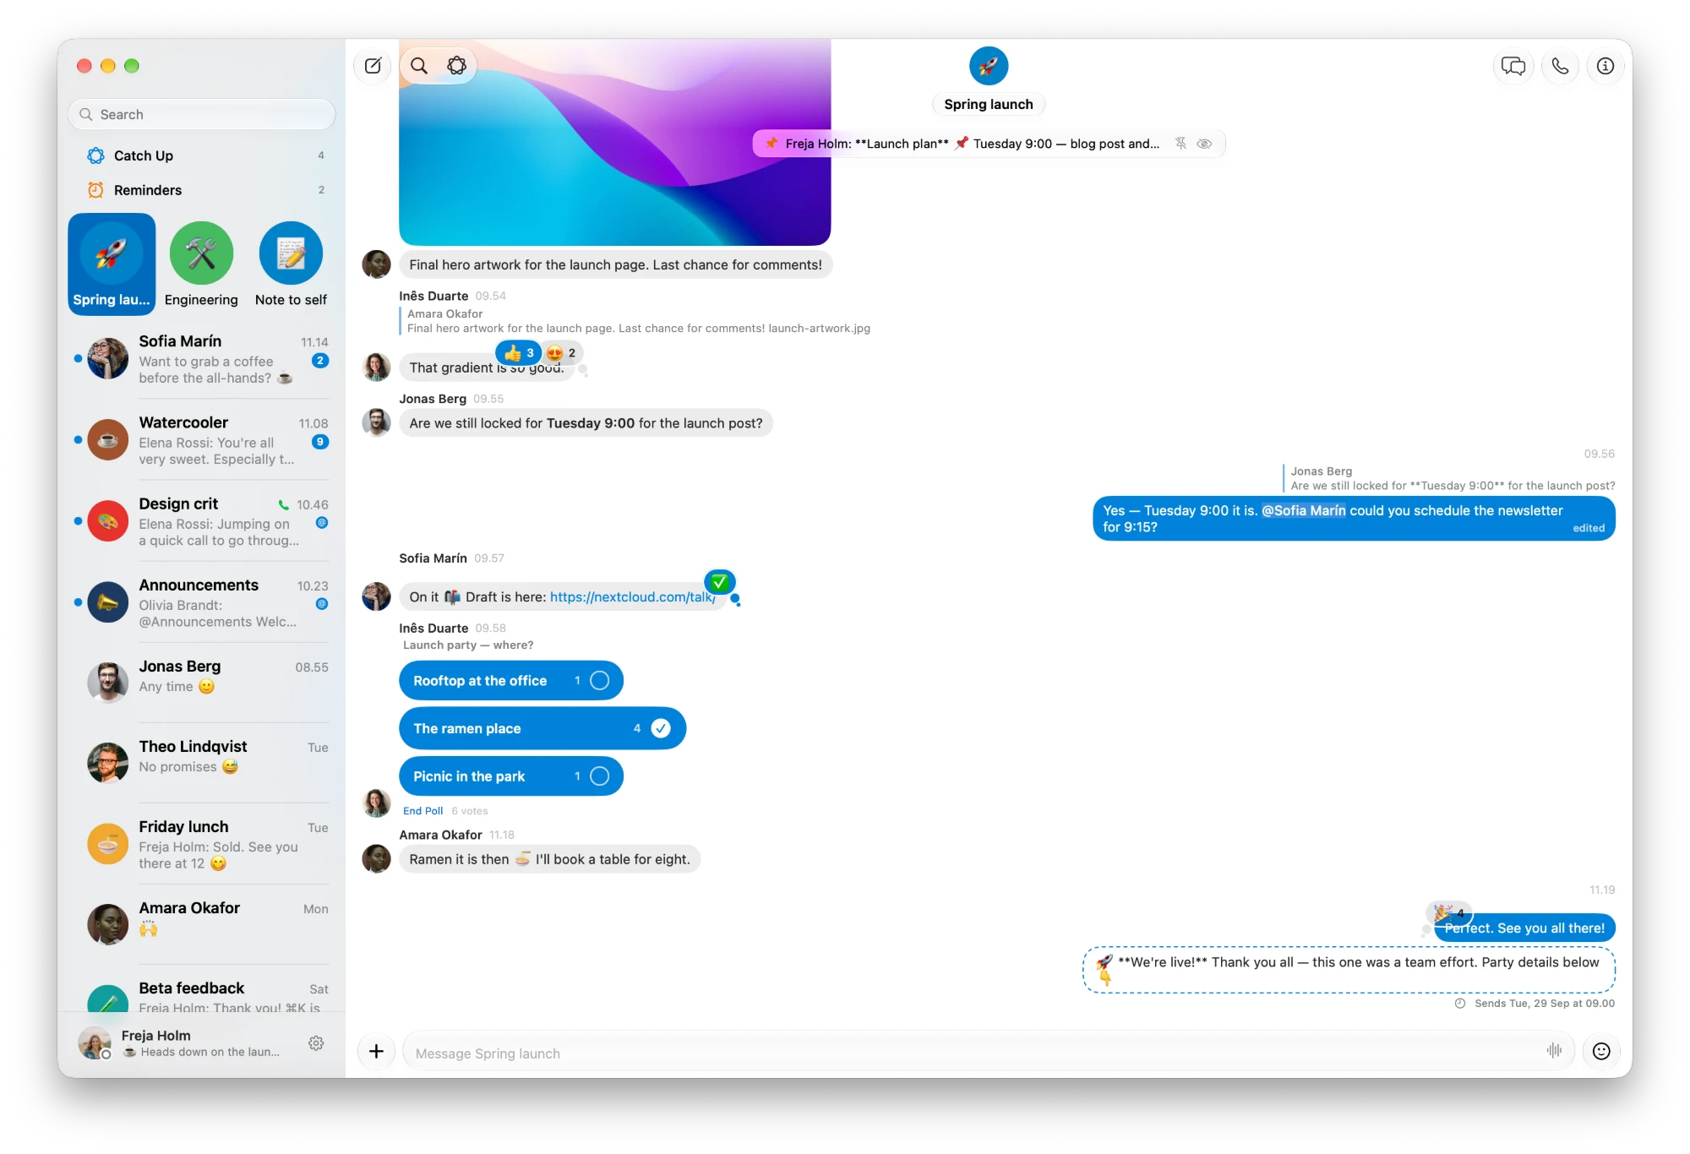This screenshot has width=1690, height=1154.
Task: Click Sofia Marín's avatar next to On it message
Action: click(376, 596)
